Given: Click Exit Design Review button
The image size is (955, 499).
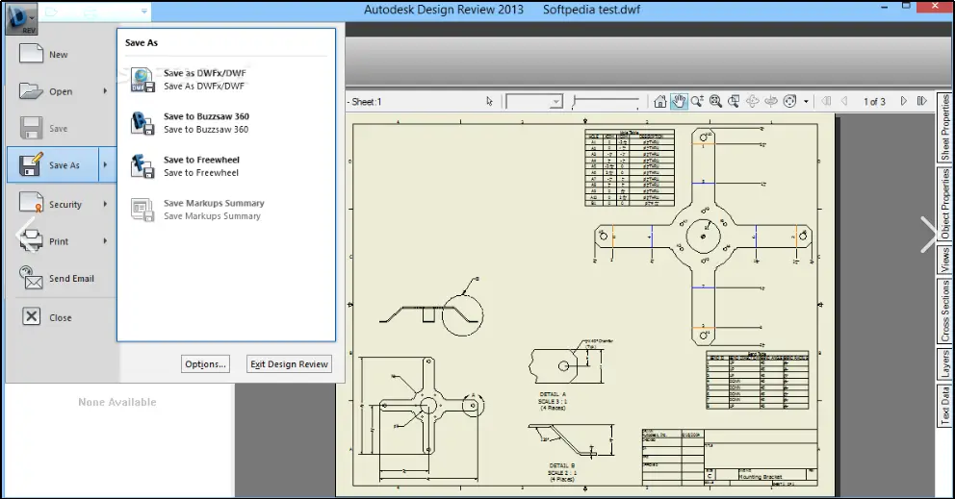Looking at the screenshot, I should (290, 363).
